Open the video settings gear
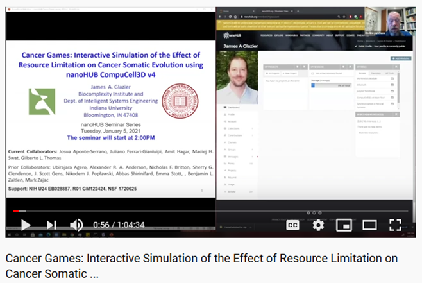The image size is (422, 283). [x=318, y=225]
